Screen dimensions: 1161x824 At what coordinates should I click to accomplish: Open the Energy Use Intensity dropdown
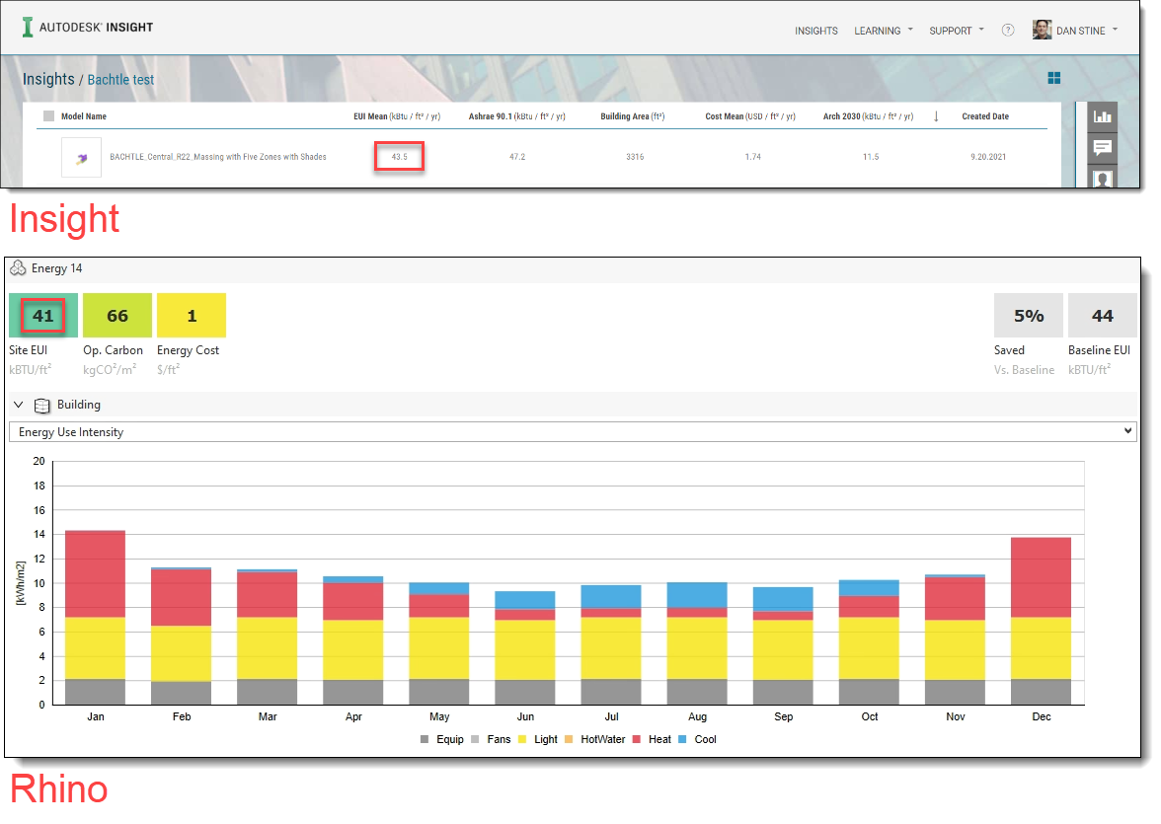click(x=573, y=431)
